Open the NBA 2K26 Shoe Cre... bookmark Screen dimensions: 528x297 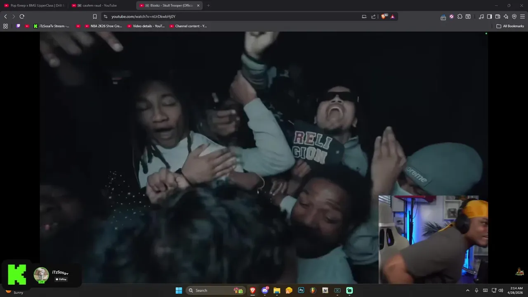[x=104, y=26]
